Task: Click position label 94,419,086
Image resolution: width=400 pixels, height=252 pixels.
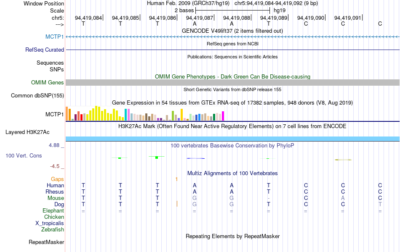Action: tap(163, 18)
